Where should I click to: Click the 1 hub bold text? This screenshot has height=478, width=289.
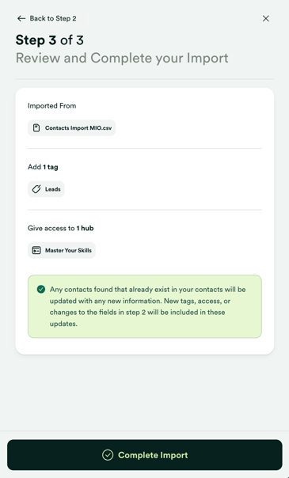[85, 229]
